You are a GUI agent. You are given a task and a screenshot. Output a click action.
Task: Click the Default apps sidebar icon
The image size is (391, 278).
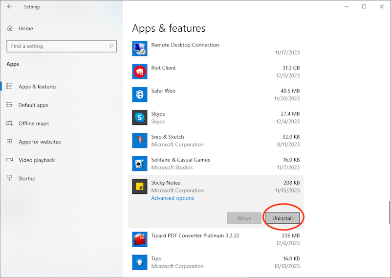pyautogui.click(x=9, y=105)
